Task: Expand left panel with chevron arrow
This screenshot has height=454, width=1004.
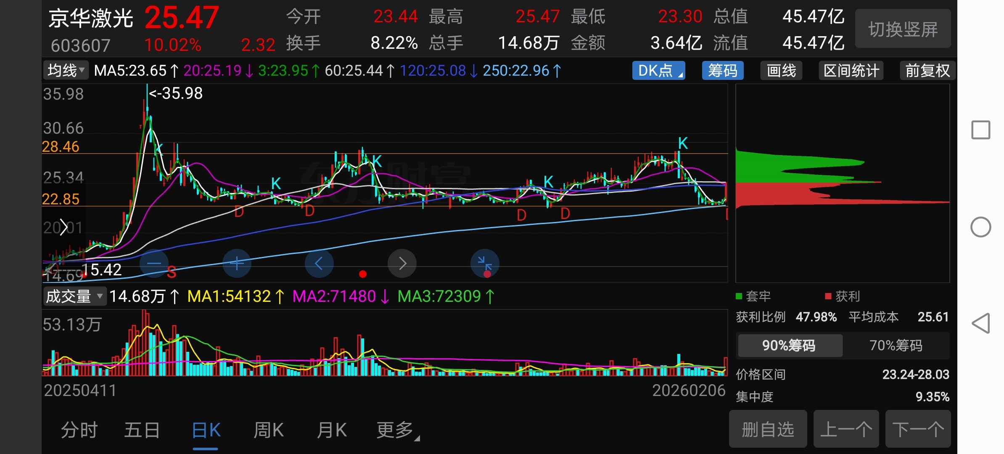Action: tap(63, 227)
